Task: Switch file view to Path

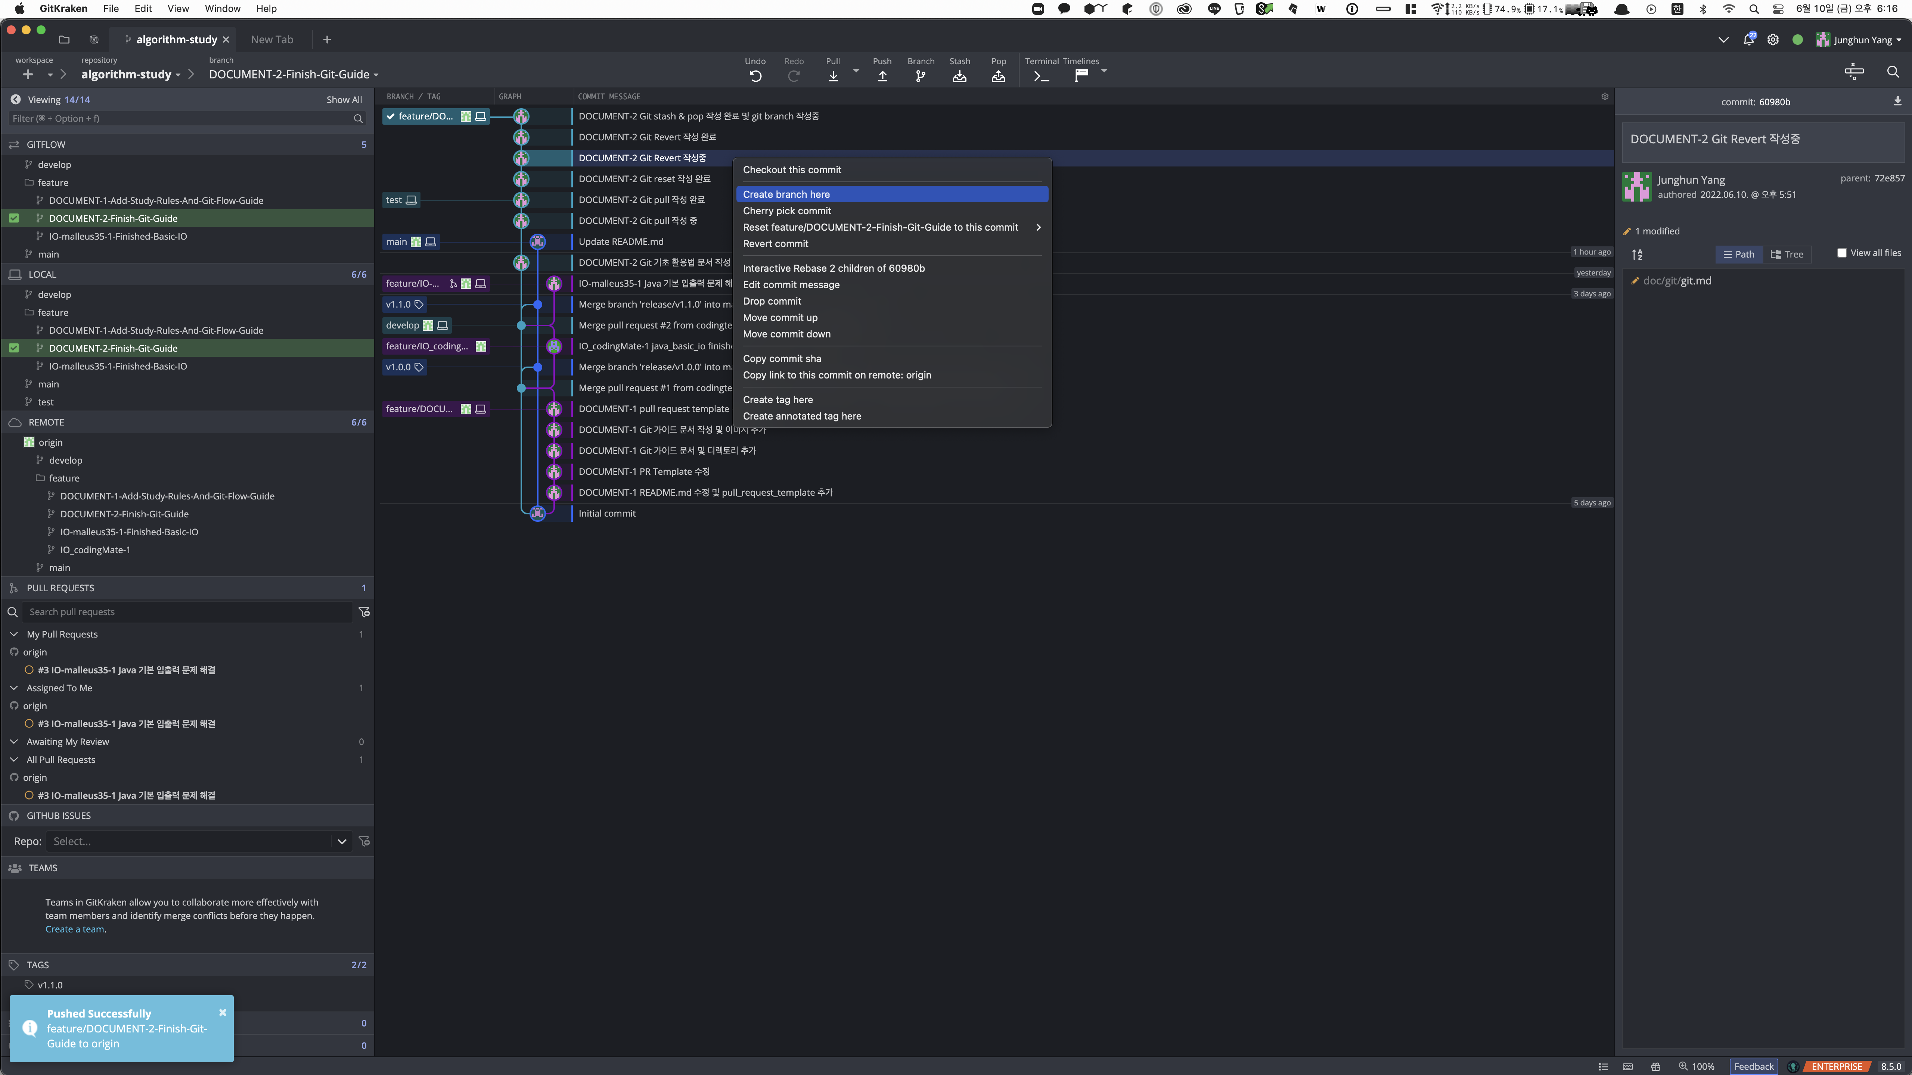Action: pyautogui.click(x=1739, y=255)
